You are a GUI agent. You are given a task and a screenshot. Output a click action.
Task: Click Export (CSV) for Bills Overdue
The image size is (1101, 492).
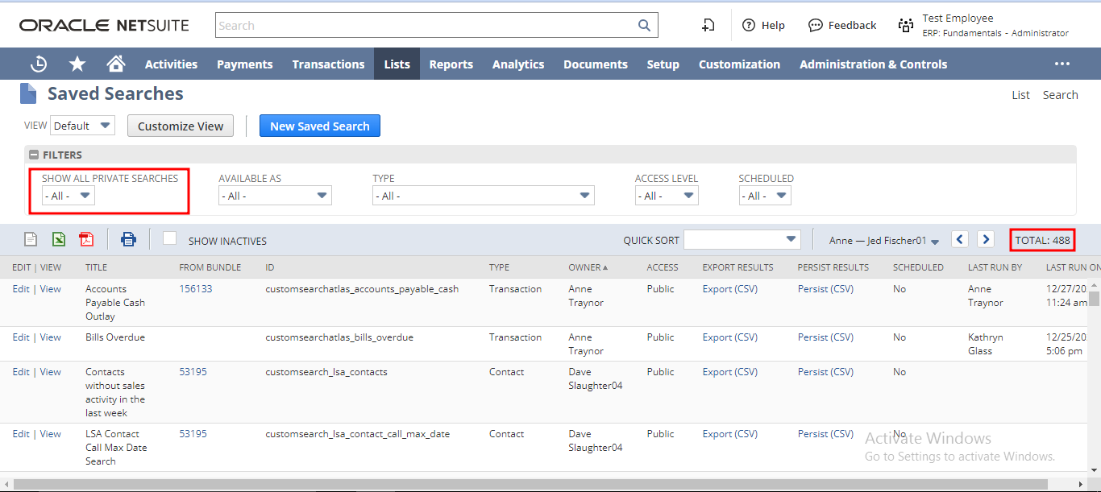pos(729,337)
